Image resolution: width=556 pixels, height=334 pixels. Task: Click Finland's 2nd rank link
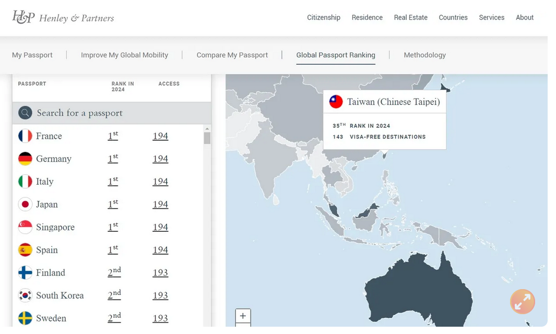(x=114, y=272)
